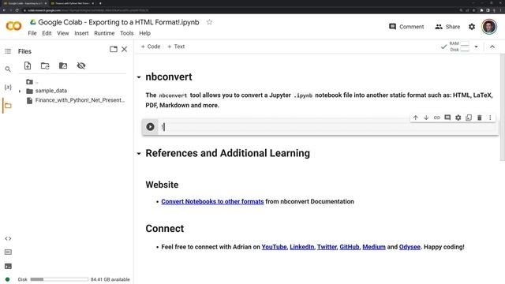505x284 pixels.
Task: Click the notebook vertical scrollbar
Action: click(503, 107)
